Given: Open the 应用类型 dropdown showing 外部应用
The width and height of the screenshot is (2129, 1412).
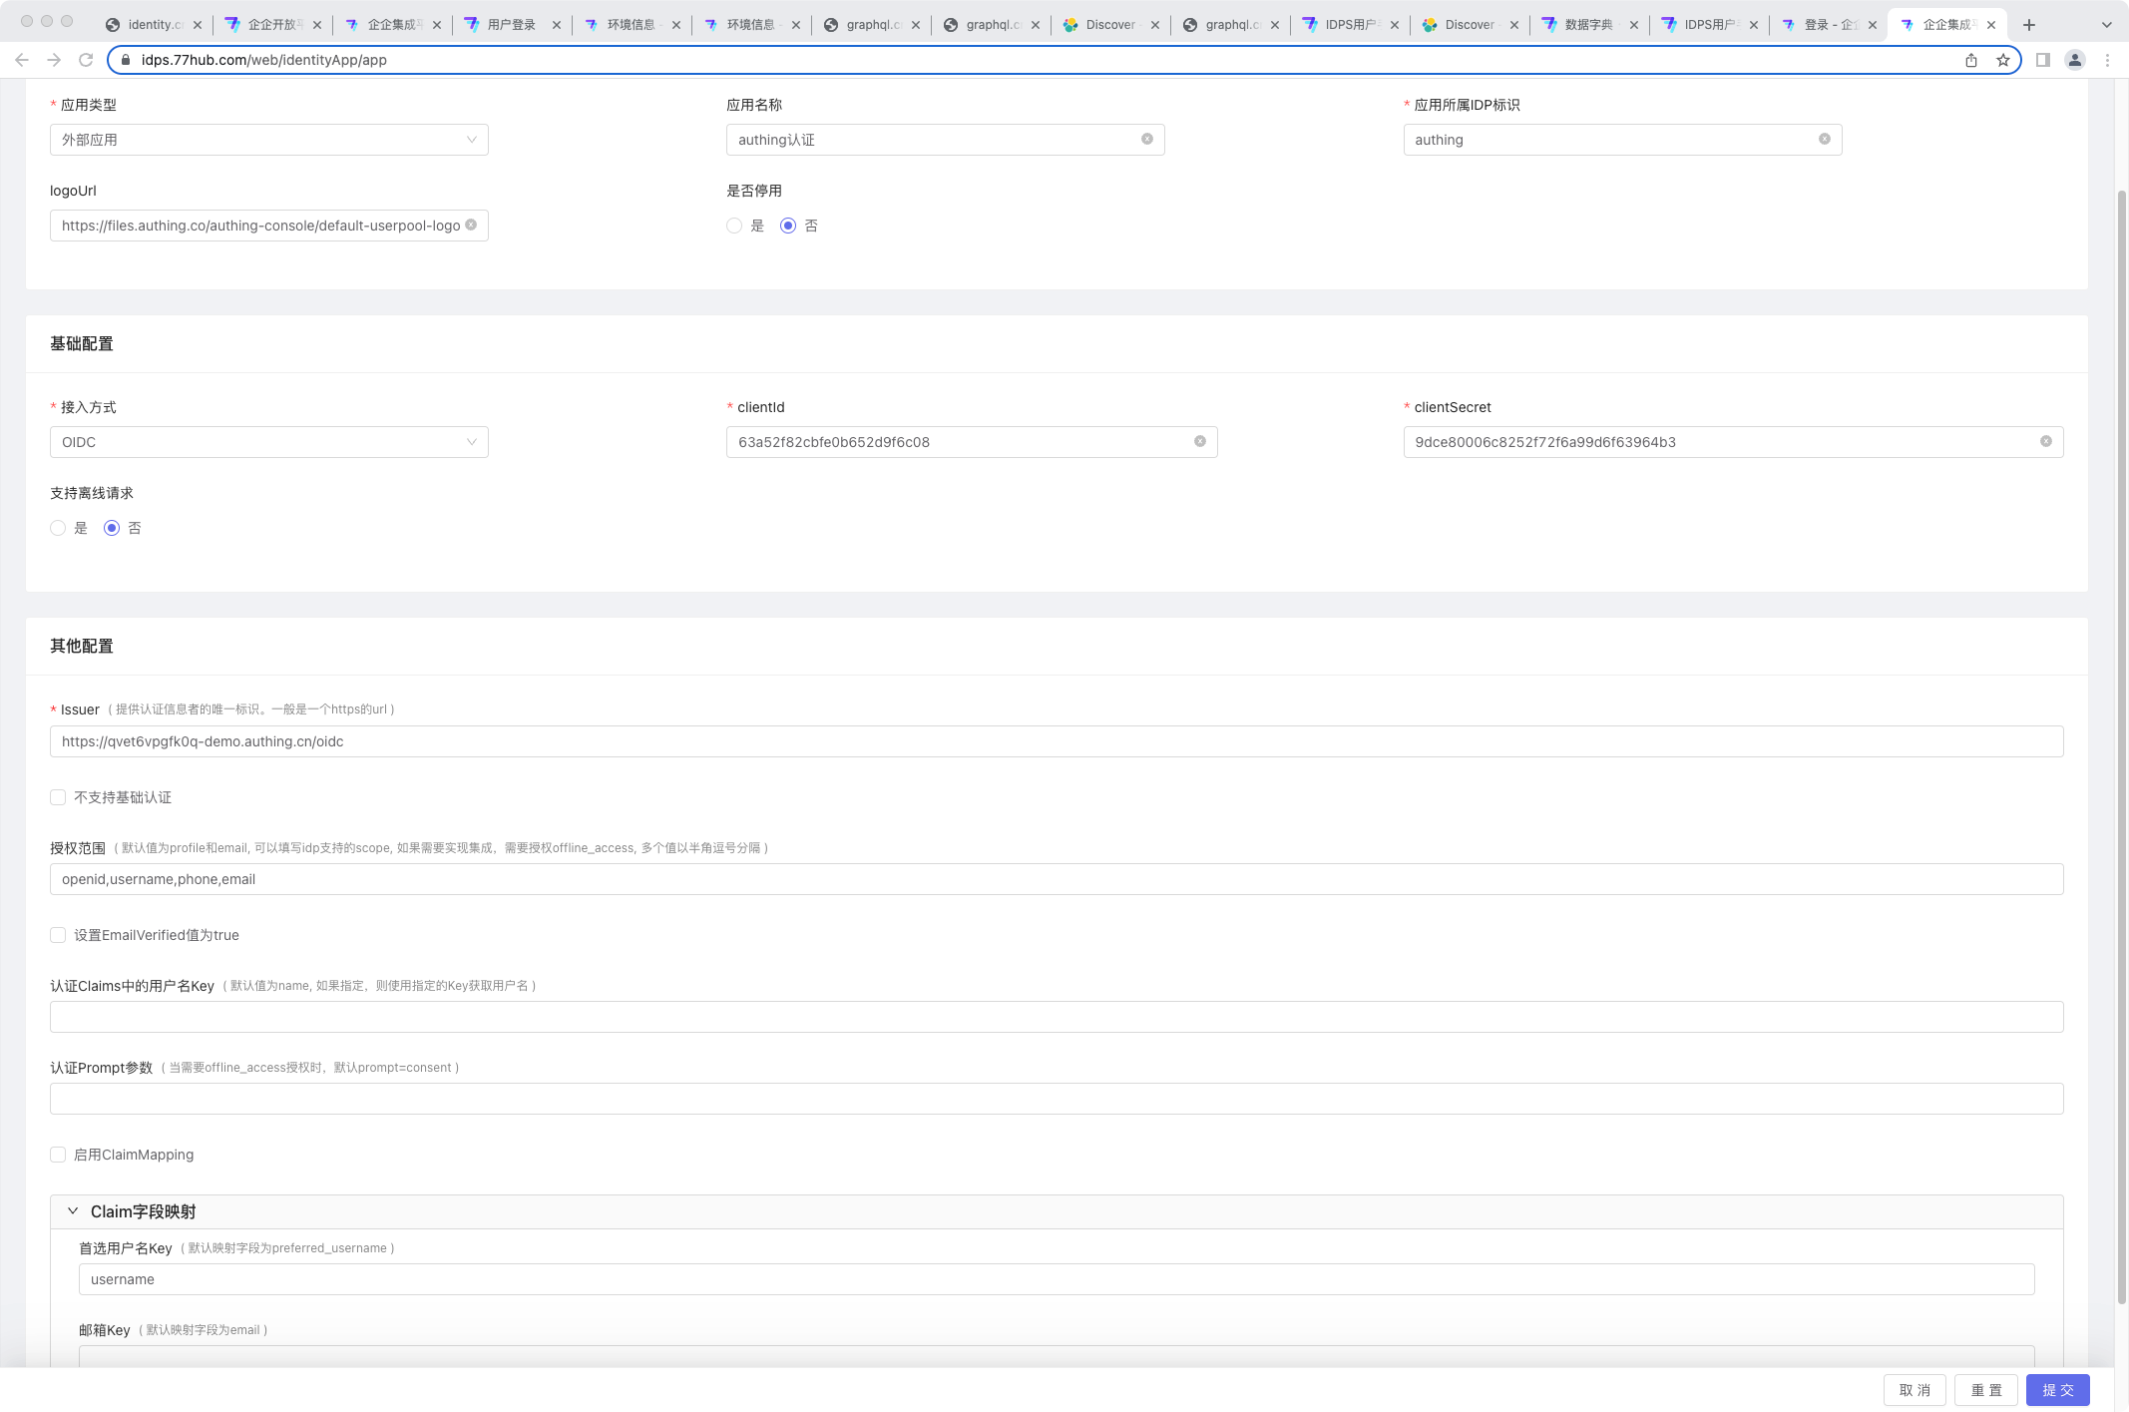Looking at the screenshot, I should (268, 140).
